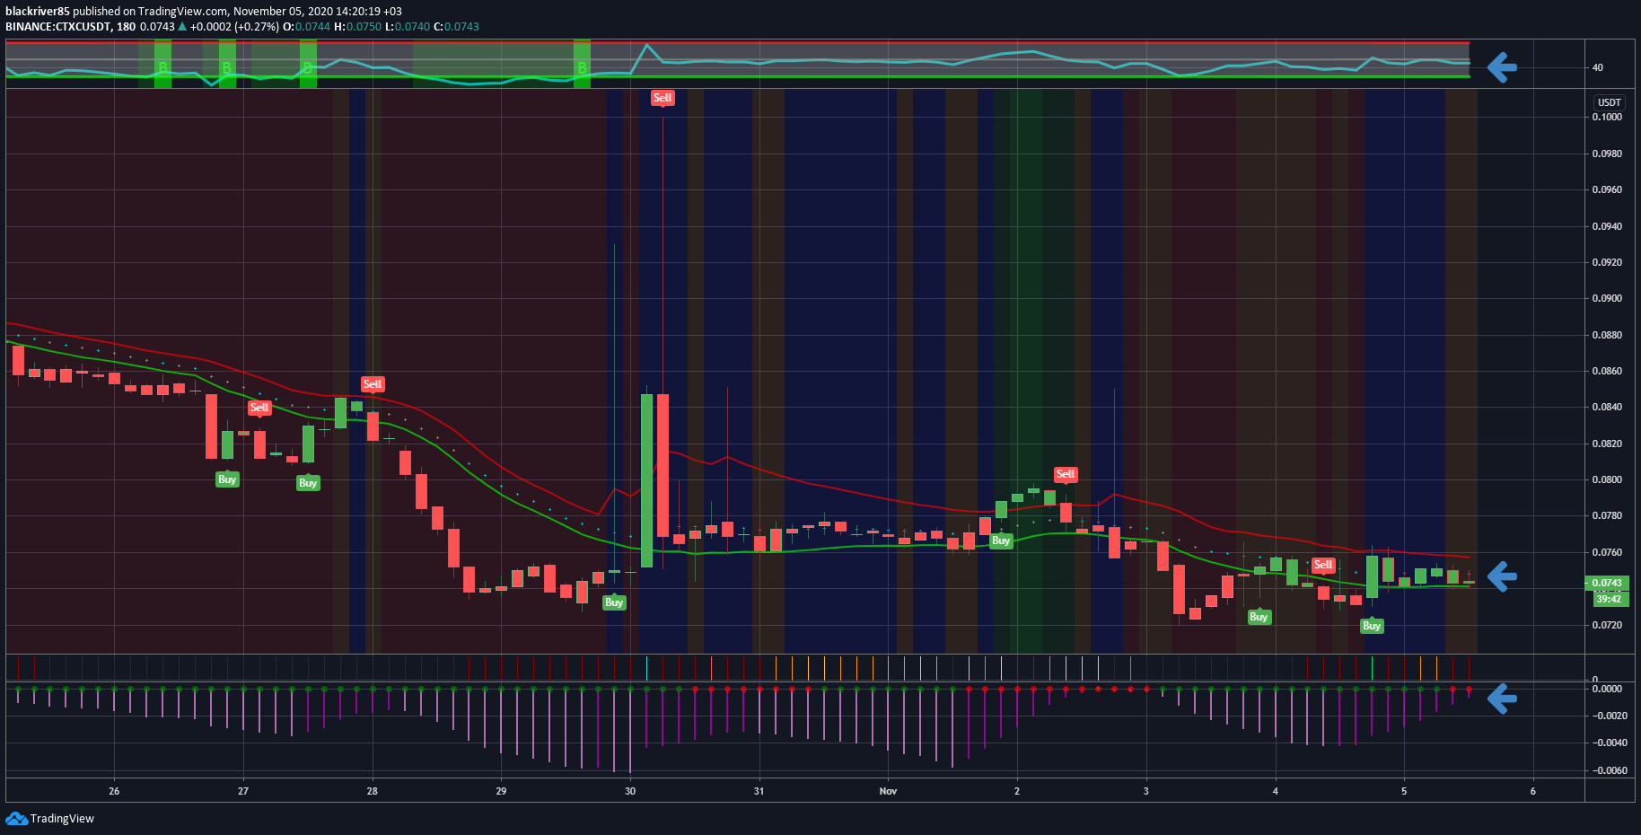Viewport: 1641px width, 835px height.
Task: Click the 0.0800 price axis label
Action: (x=1608, y=479)
